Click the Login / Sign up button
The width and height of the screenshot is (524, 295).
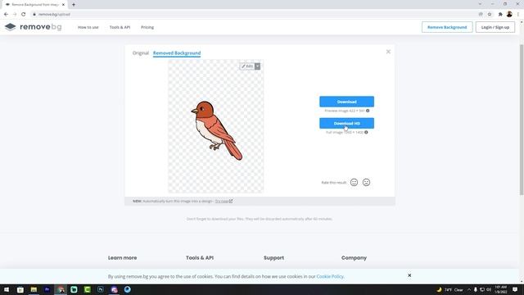coord(495,27)
